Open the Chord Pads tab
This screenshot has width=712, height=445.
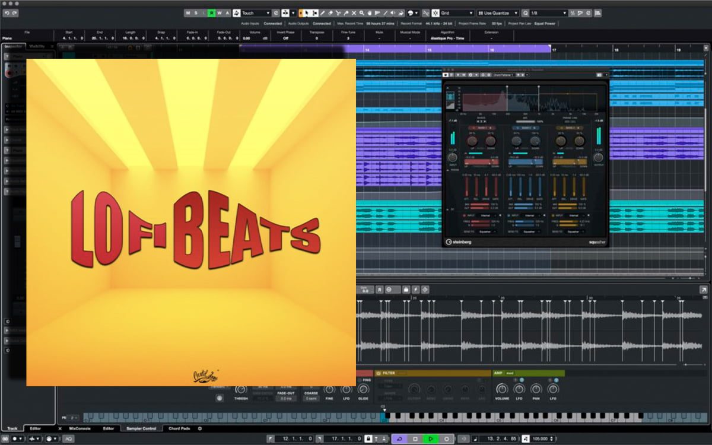click(179, 428)
